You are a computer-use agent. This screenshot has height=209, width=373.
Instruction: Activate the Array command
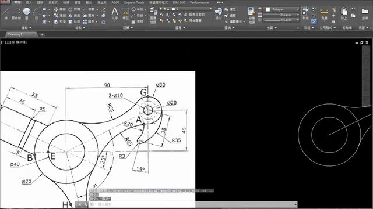pyautogui.click(x=89, y=21)
